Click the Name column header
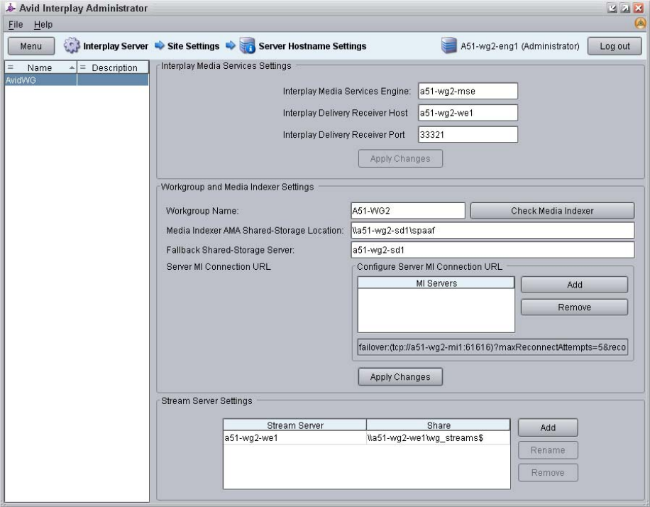 point(40,67)
